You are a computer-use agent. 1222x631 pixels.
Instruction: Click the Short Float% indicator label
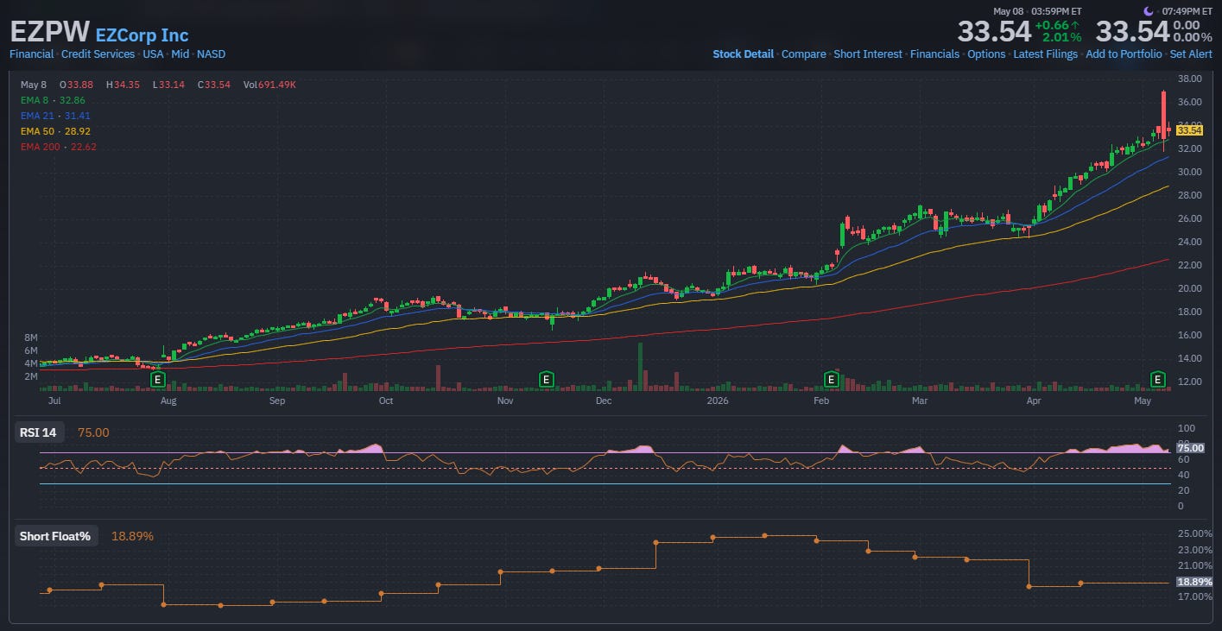click(x=55, y=536)
